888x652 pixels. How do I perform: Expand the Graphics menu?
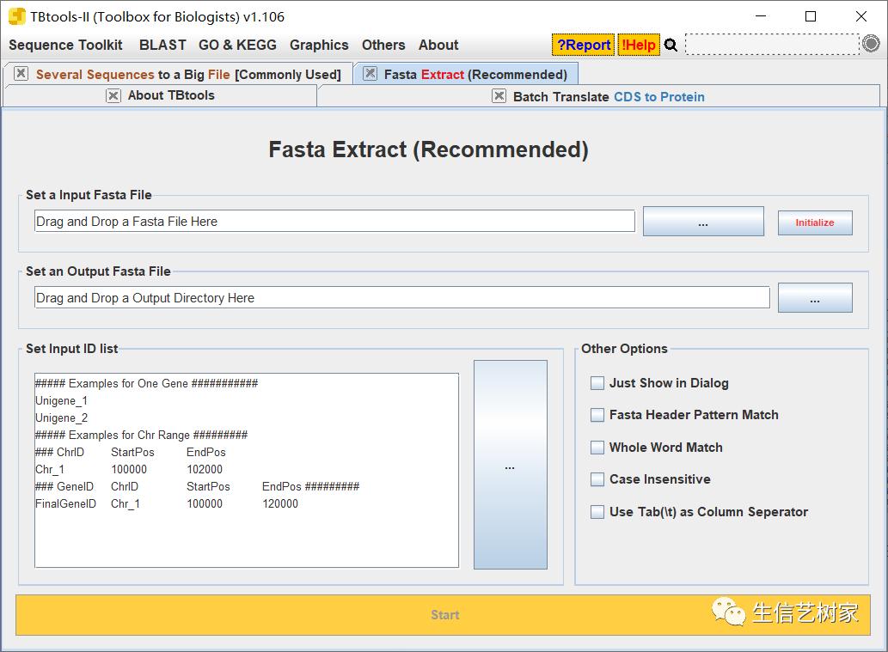point(319,45)
